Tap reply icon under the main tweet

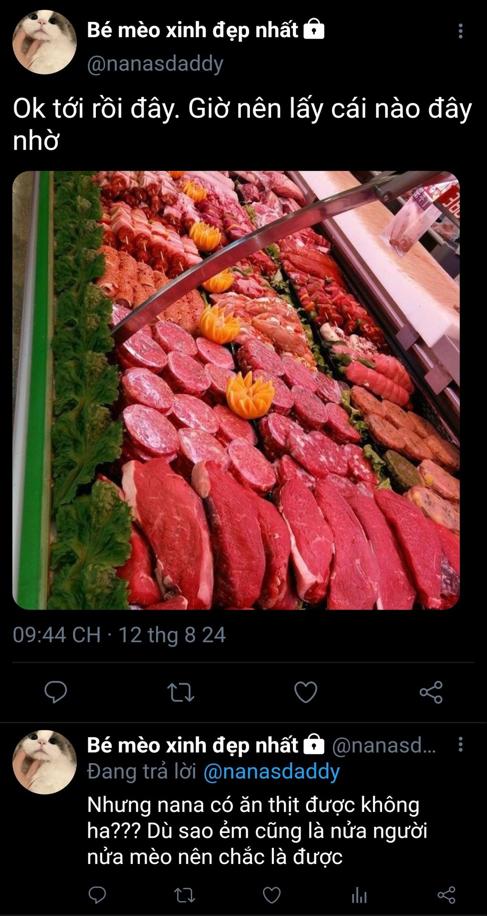(x=56, y=692)
